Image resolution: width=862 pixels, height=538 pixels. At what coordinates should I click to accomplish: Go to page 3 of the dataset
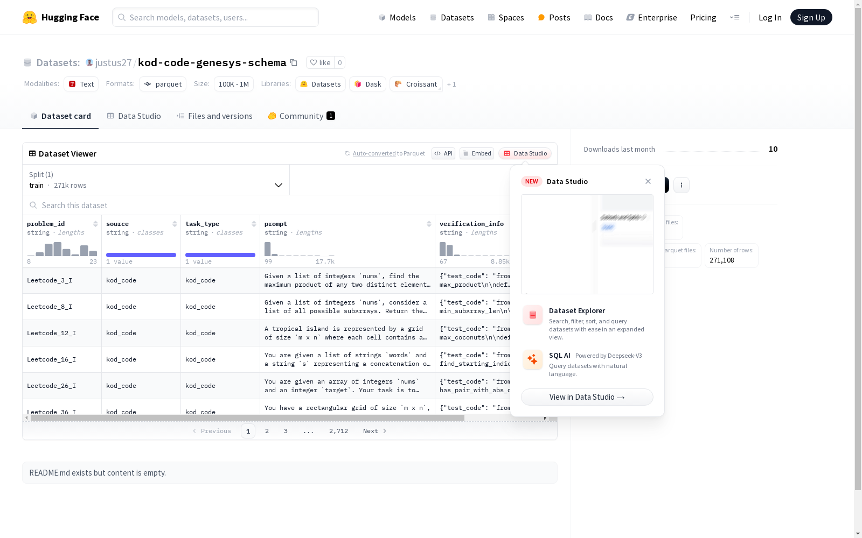(286, 431)
